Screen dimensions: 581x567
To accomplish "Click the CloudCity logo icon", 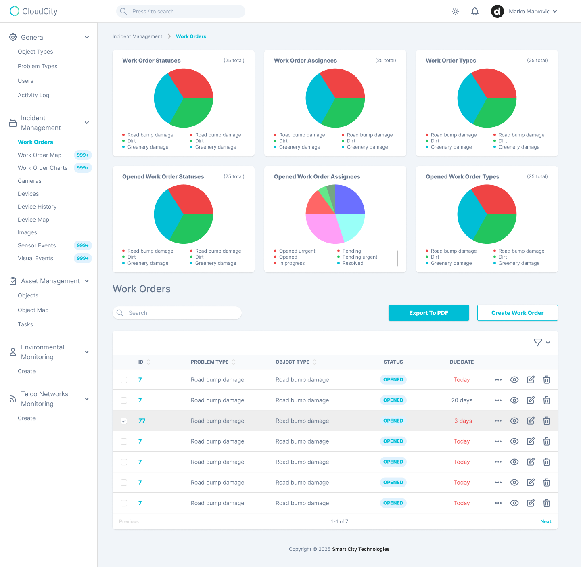I will (x=15, y=11).
